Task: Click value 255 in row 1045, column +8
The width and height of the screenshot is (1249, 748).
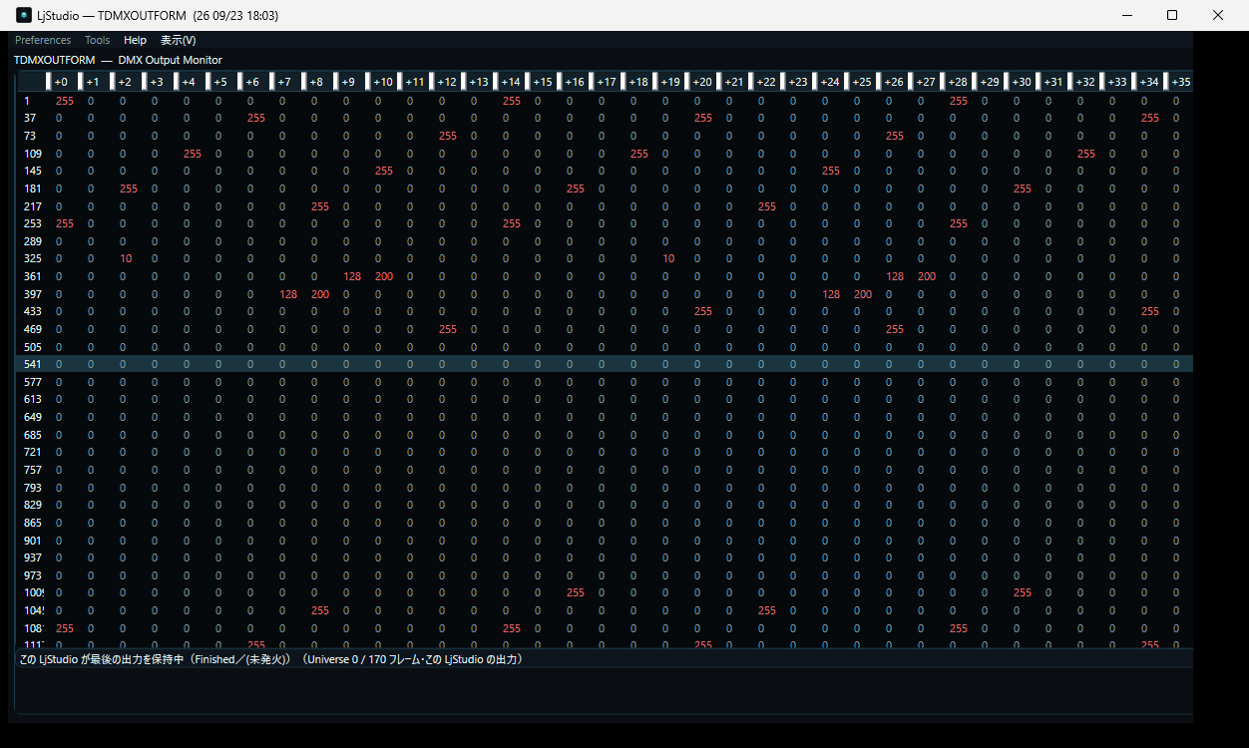Action: (320, 610)
